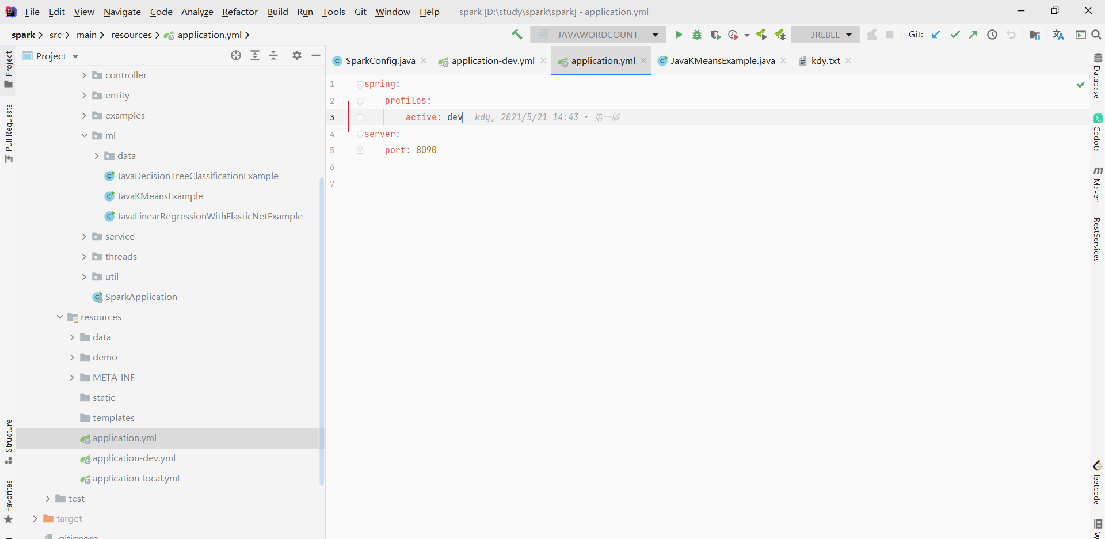The image size is (1105, 539).
Task: Click the main breadcrumb
Action: tap(86, 35)
